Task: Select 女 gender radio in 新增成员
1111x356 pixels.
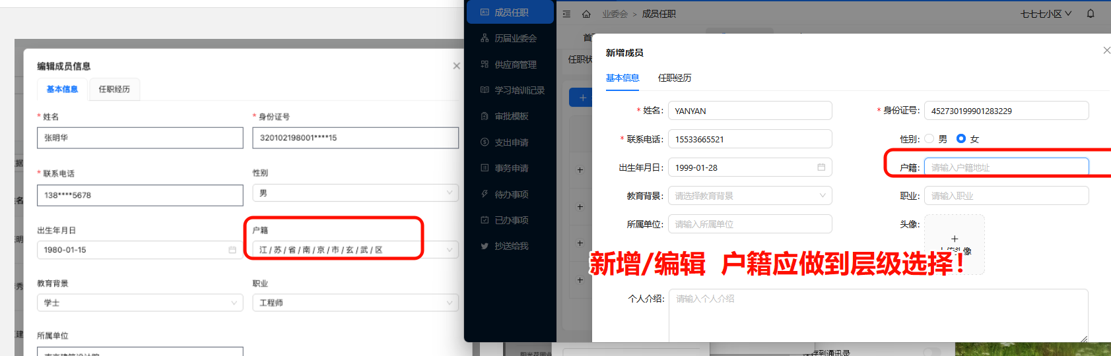Action: [961, 138]
